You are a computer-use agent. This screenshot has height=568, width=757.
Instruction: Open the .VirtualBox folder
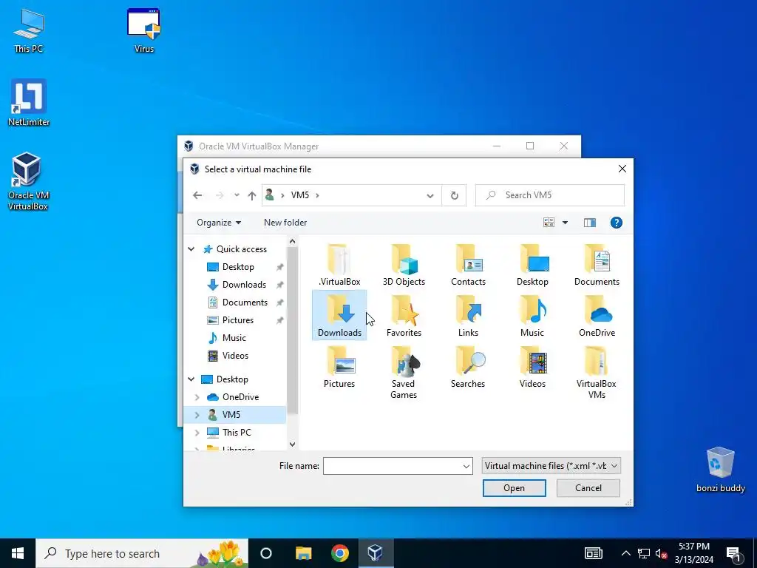339,266
